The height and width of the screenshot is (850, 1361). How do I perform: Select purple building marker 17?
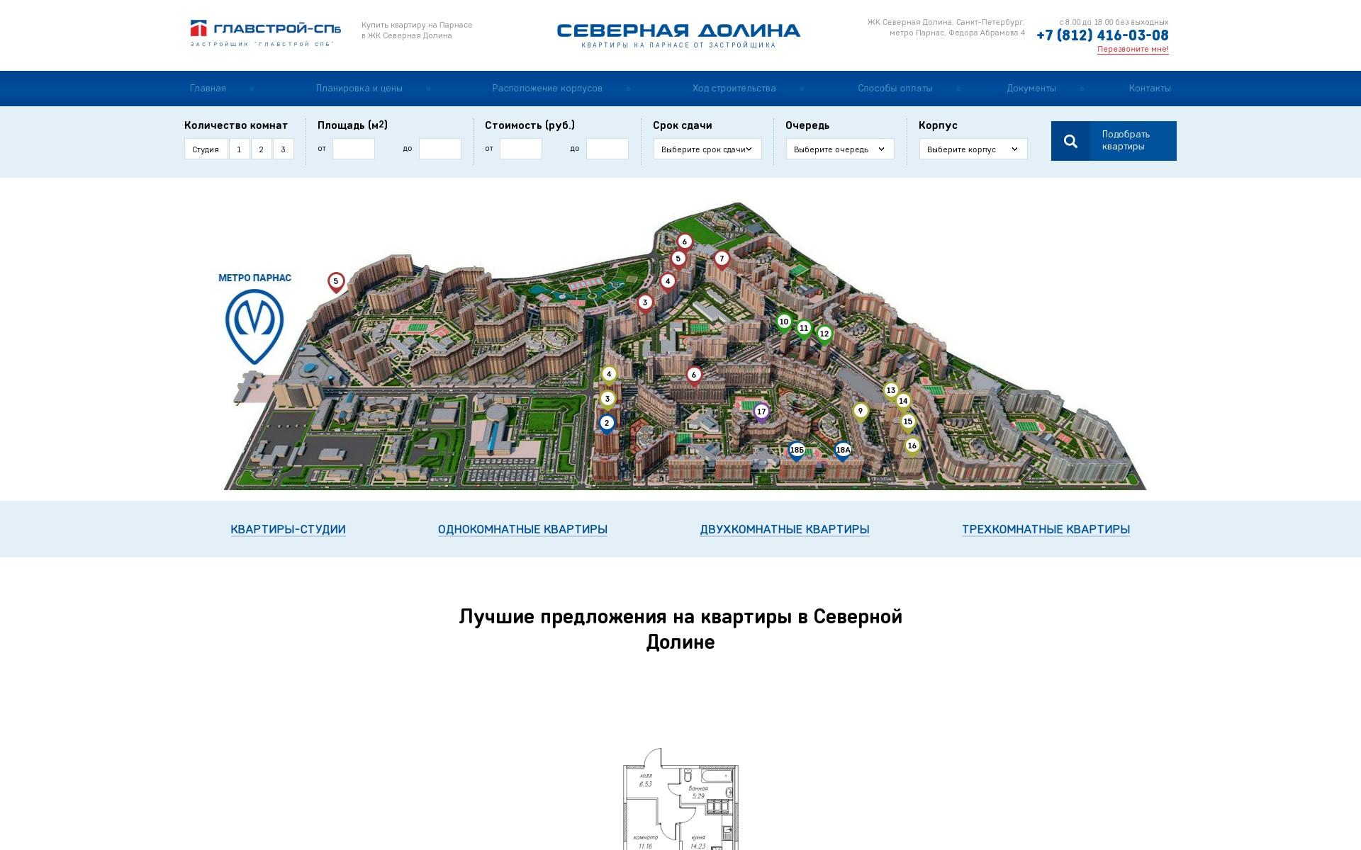pos(761,413)
